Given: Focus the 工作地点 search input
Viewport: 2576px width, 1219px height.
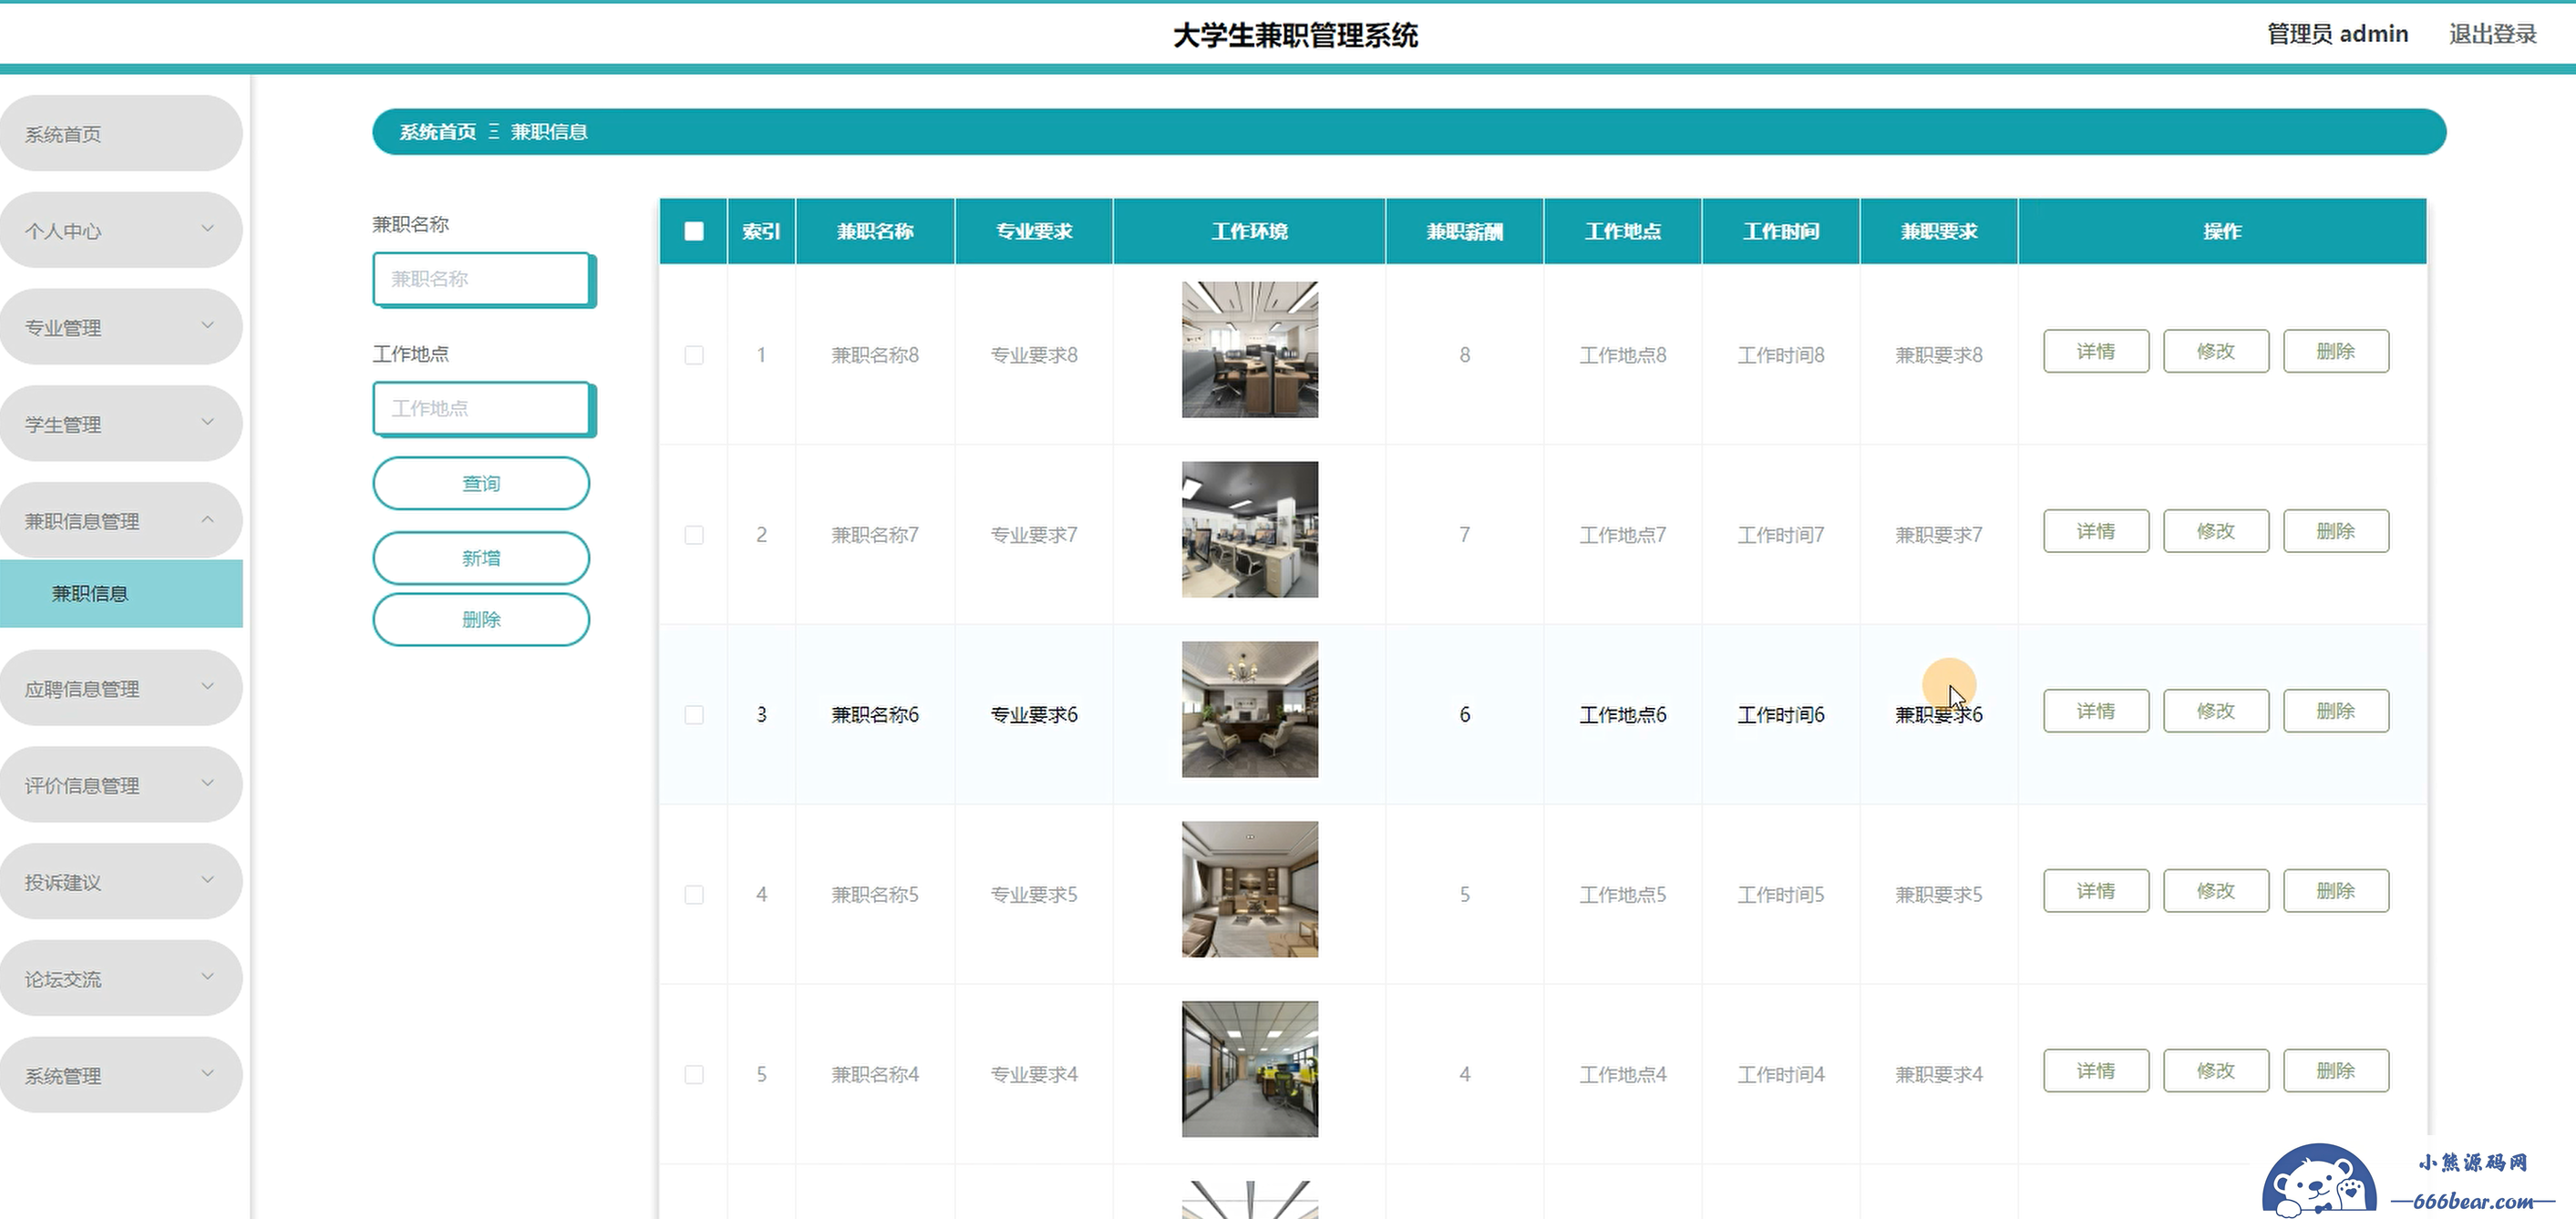Looking at the screenshot, I should pos(483,409).
